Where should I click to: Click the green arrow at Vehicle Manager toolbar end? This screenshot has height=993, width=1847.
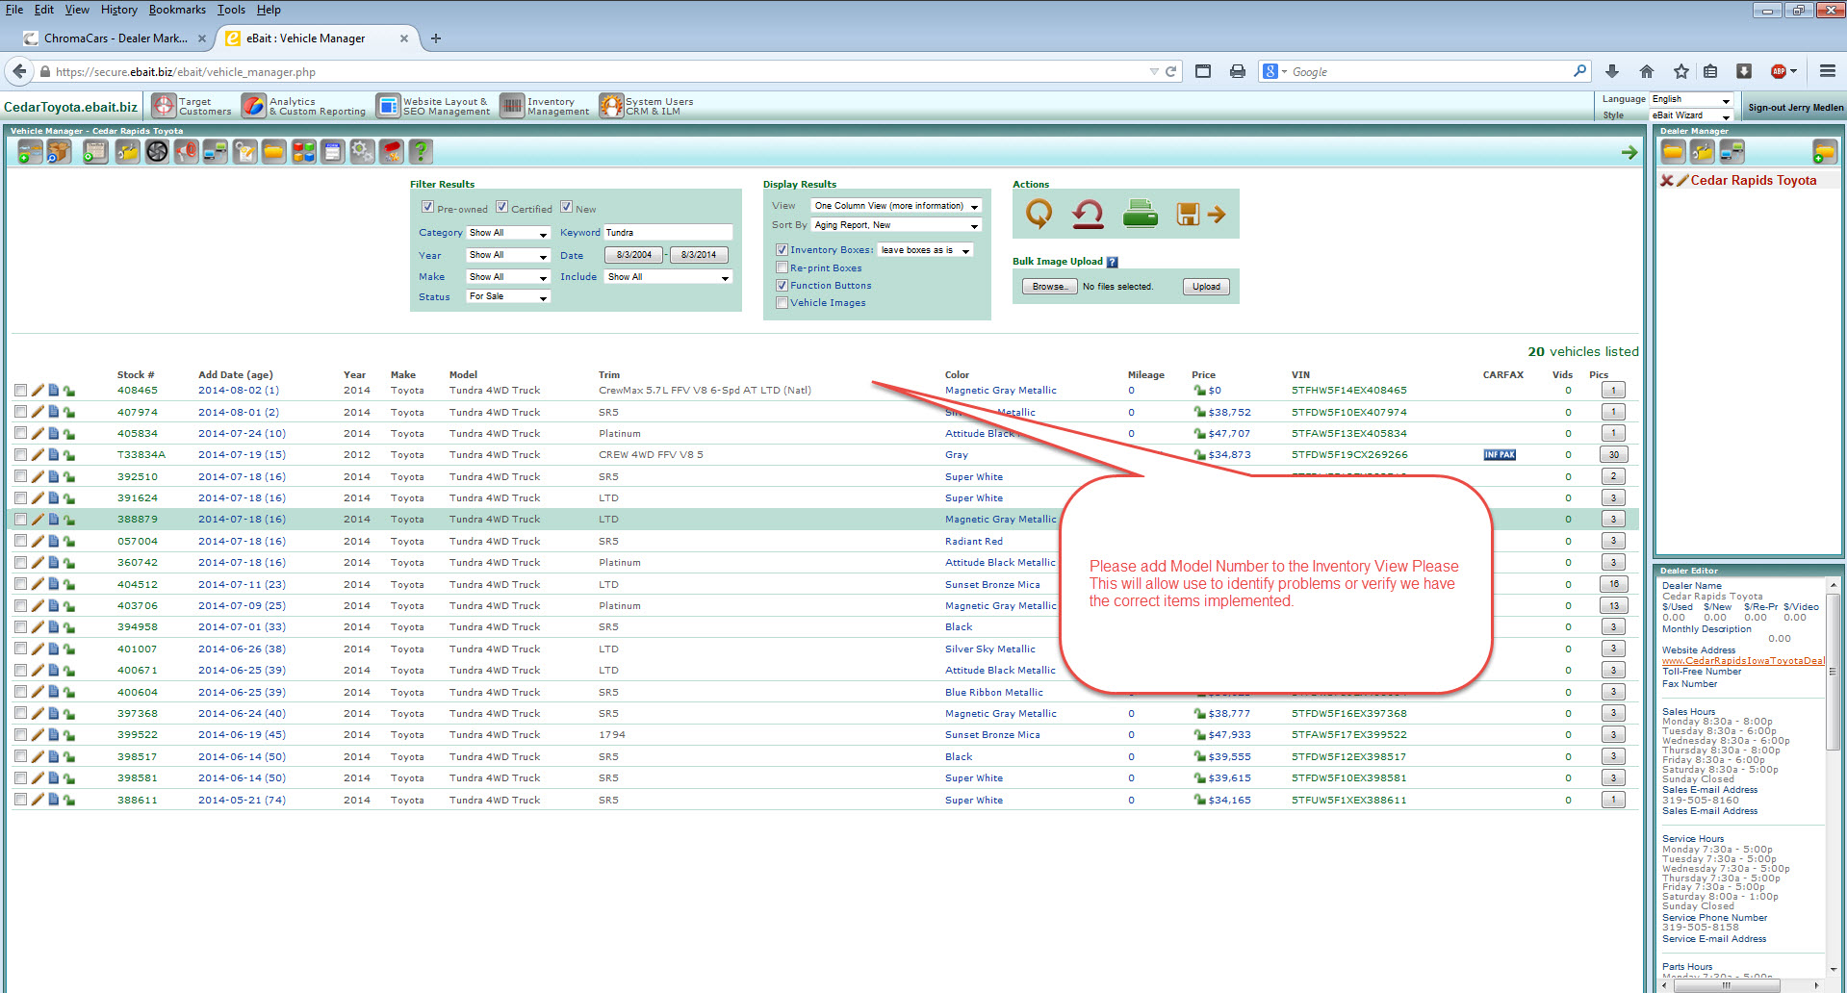click(1629, 152)
